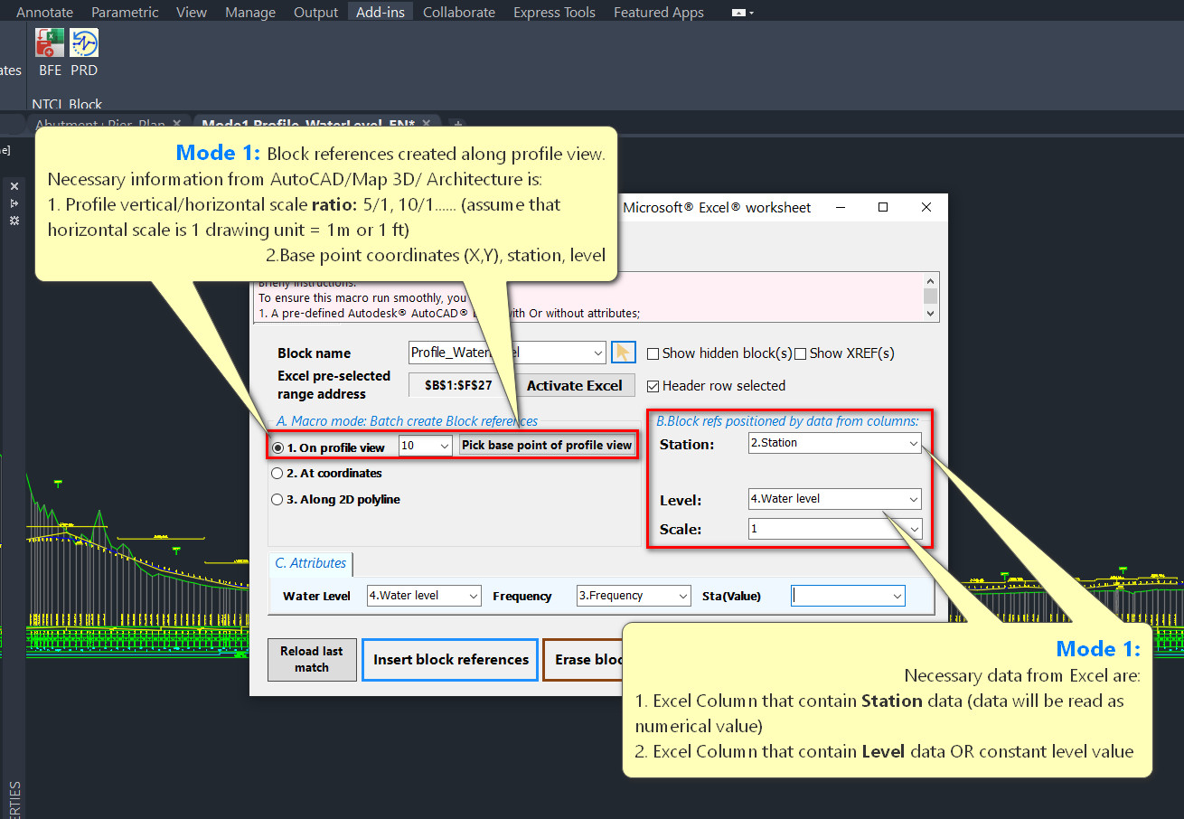The width and height of the screenshot is (1184, 819).
Task: Switch to the Featured Apps tab
Action: pos(659,13)
